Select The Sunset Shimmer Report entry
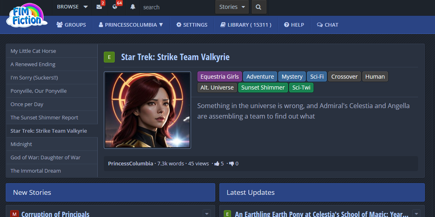 click(52, 117)
